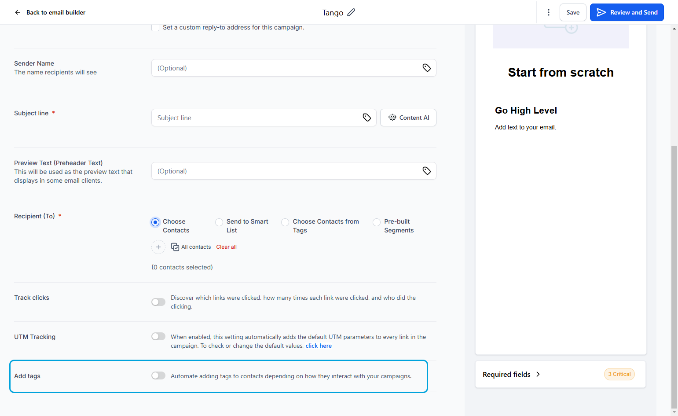Click the scrollbar up arrow
This screenshot has height=416, width=678.
click(x=674, y=28)
